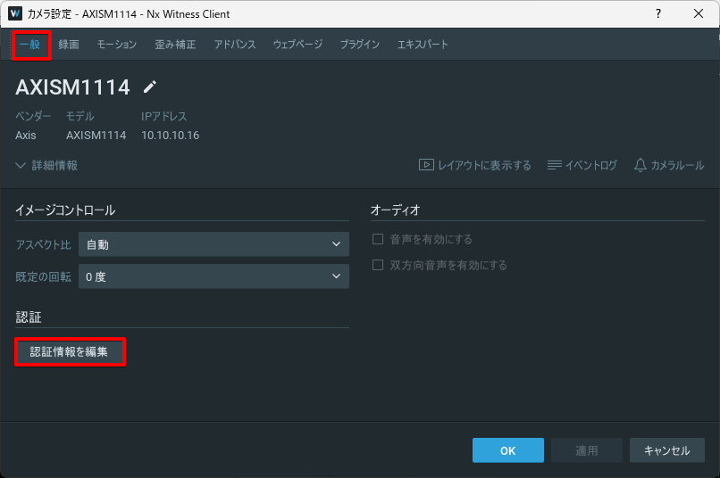Open the 既定の回転 dropdown
Image resolution: width=720 pixels, height=478 pixels.
(213, 276)
